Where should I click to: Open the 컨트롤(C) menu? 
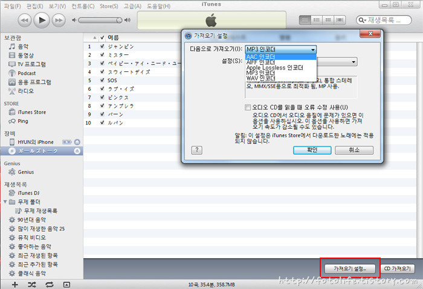83,6
